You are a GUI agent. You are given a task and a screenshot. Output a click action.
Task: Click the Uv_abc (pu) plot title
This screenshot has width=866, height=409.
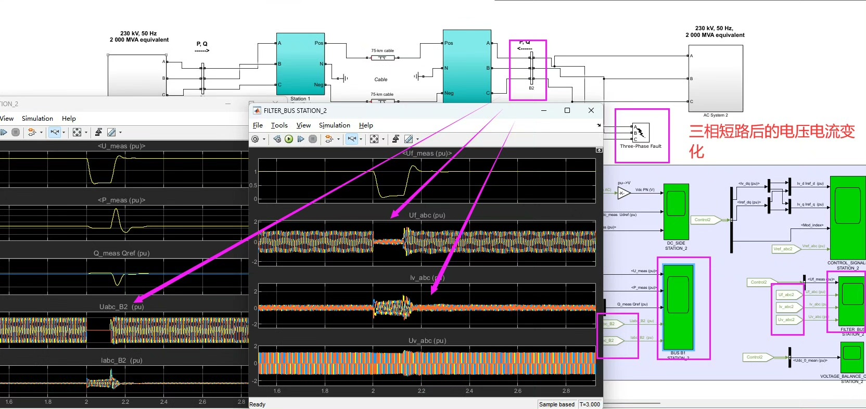click(427, 340)
